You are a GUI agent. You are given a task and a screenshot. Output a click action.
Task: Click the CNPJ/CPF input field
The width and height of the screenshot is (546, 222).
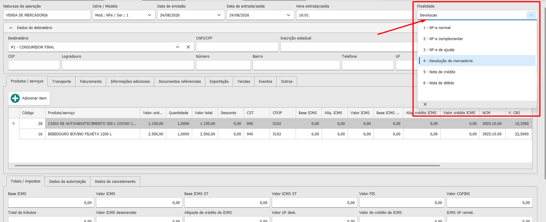point(237,47)
